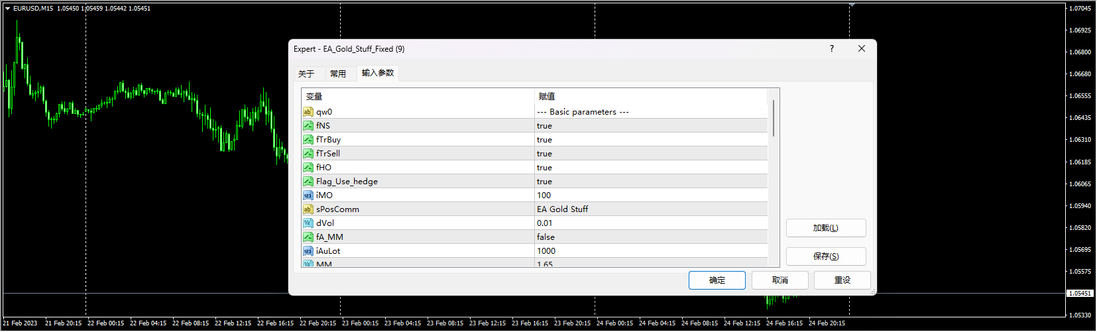Click the iAuLot integer type icon
Viewport: 1097px width, 332px height.
[x=308, y=251]
